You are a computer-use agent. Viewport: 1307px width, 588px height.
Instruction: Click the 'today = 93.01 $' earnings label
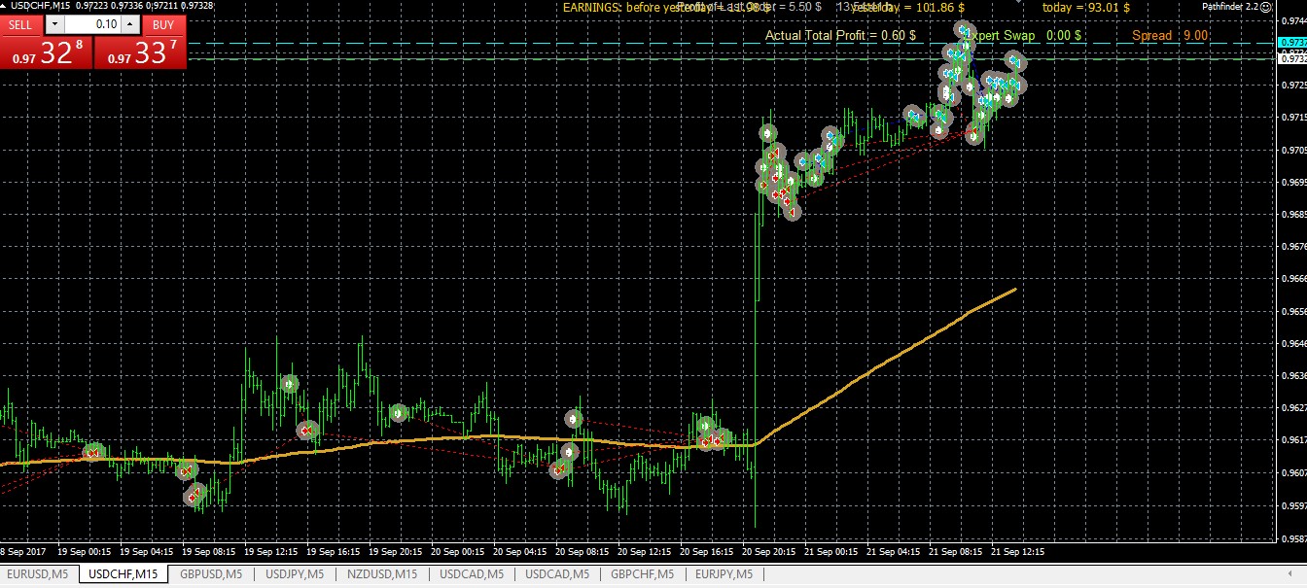click(1085, 7)
